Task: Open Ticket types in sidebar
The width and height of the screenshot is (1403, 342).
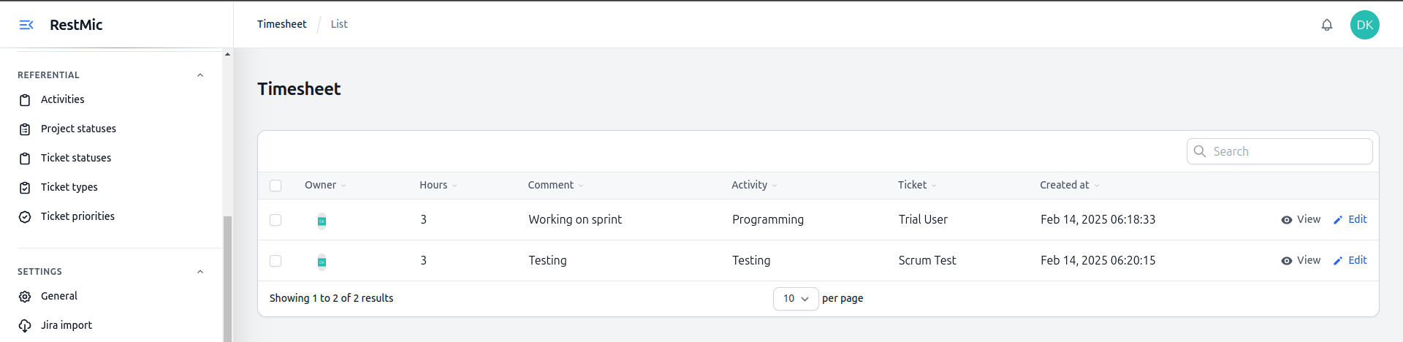Action: click(69, 187)
